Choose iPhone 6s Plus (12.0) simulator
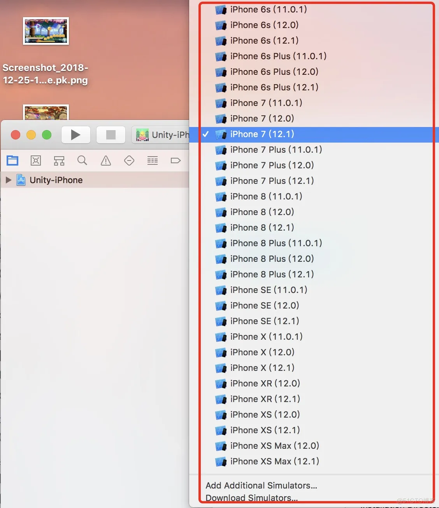Image resolution: width=439 pixels, height=508 pixels. point(314,72)
